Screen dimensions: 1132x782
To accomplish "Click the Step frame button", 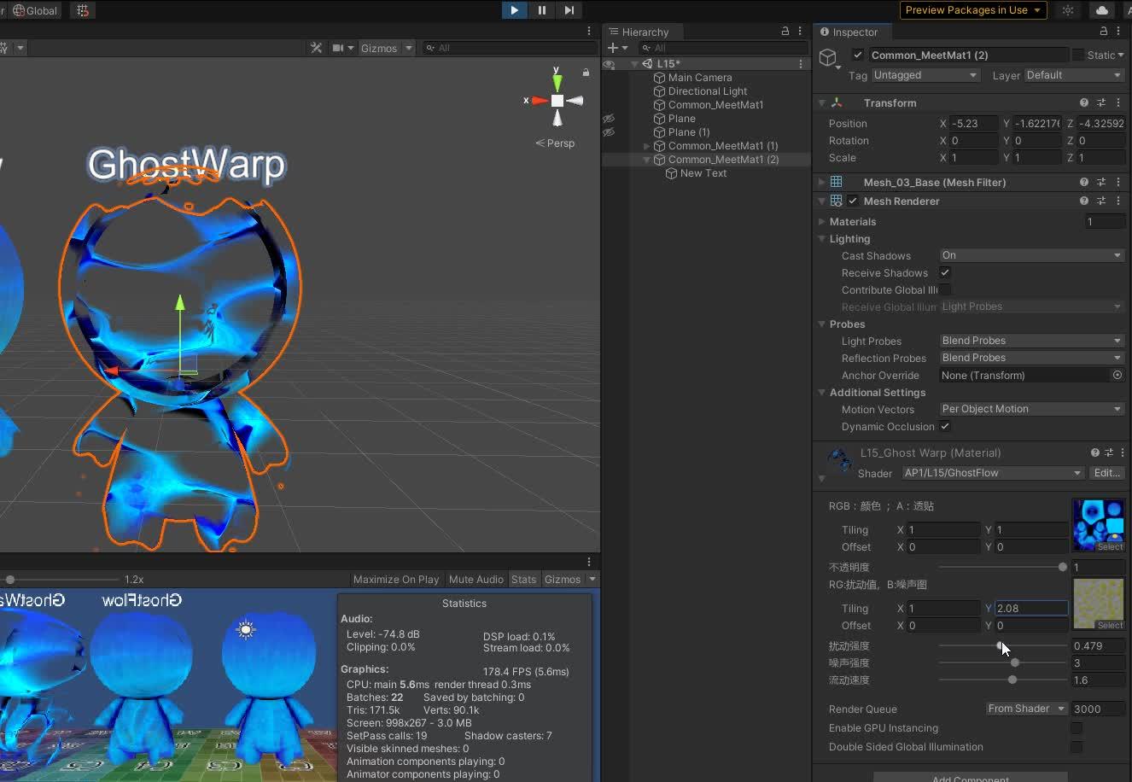I will coord(569,10).
